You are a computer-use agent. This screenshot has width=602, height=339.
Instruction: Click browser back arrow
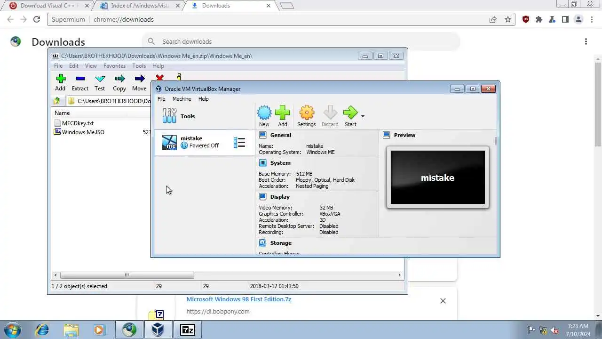10,19
